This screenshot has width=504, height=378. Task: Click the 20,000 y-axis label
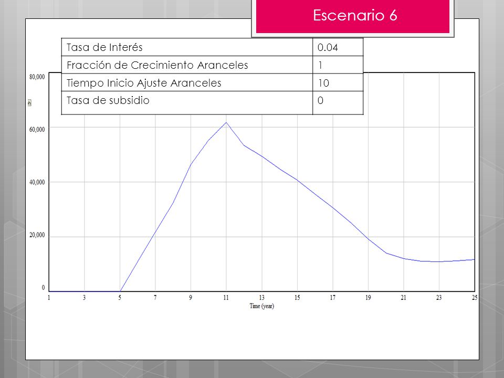pyautogui.click(x=37, y=235)
